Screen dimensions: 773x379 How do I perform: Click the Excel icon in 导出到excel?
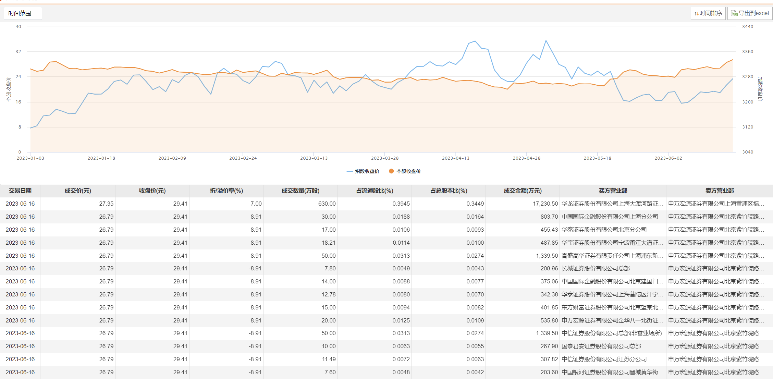pos(734,13)
